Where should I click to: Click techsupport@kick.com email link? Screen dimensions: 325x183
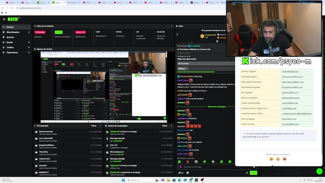pos(292,77)
